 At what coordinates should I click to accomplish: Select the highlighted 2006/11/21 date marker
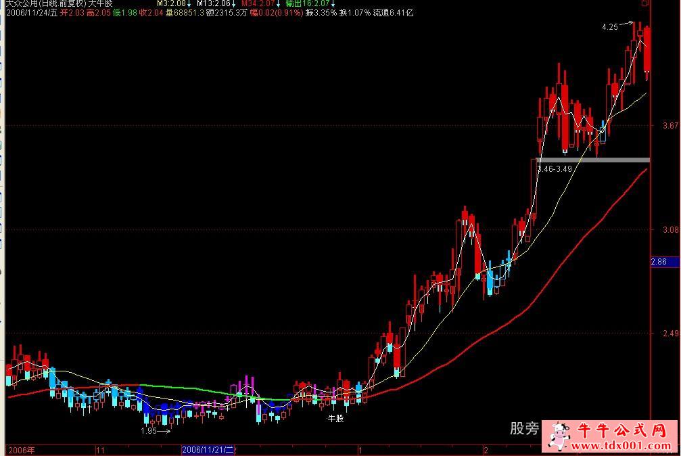point(208,450)
